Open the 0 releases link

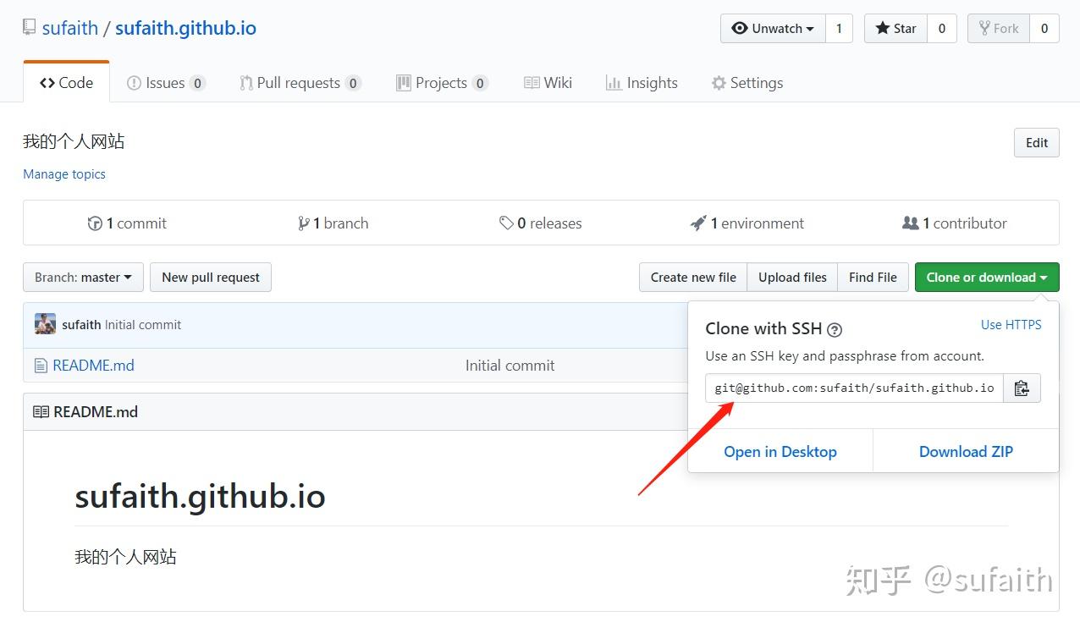coord(541,223)
